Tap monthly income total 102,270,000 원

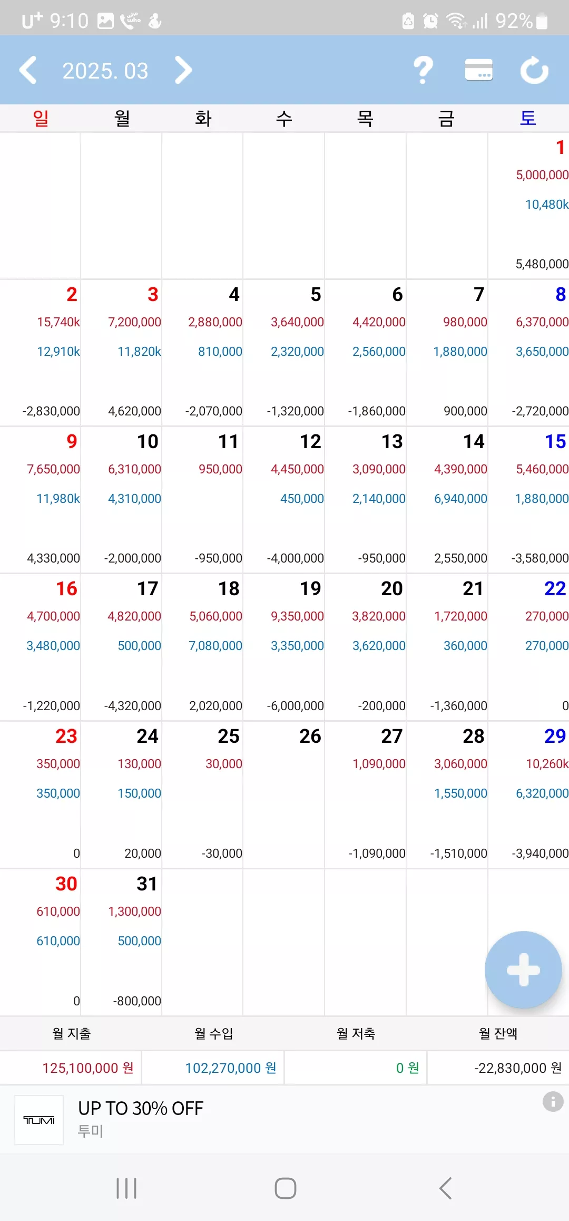pos(231,1068)
